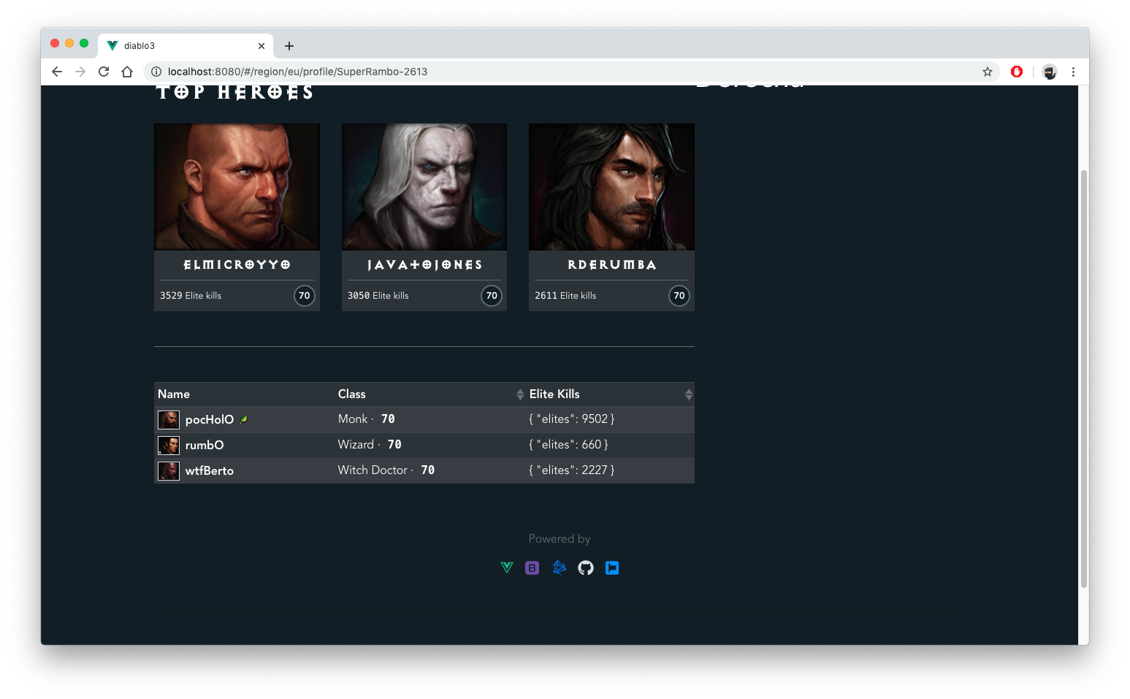The image size is (1130, 699).
Task: Open a new browser tab
Action: click(289, 46)
